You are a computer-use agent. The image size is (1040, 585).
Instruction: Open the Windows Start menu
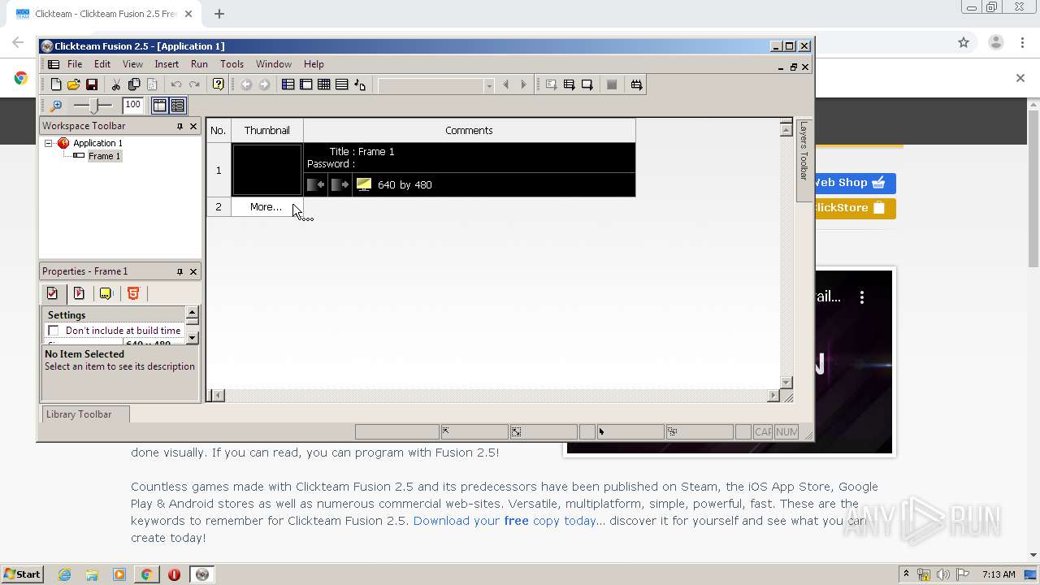click(22, 574)
